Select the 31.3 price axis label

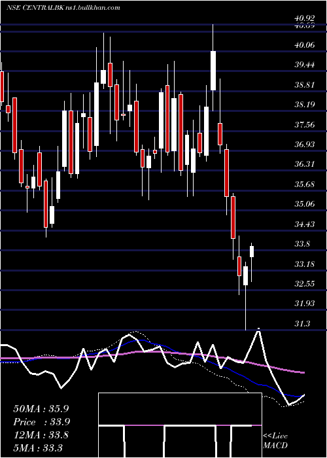[302, 324]
